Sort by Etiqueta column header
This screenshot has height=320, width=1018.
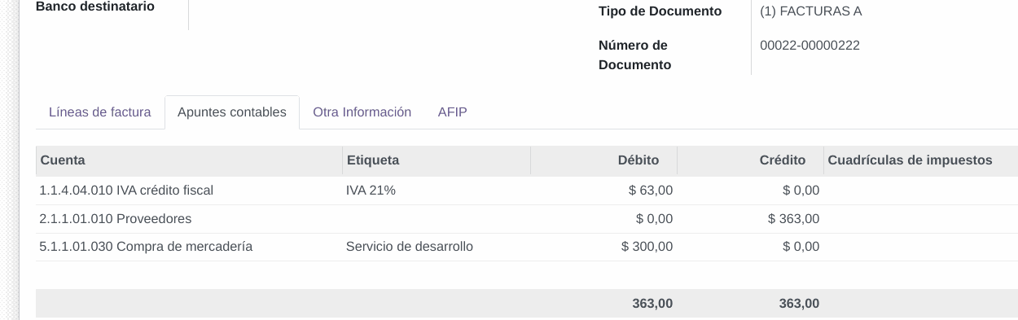[437, 160]
